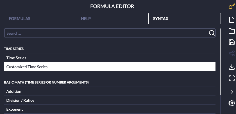This screenshot has height=114, width=236.
Task: Switch to the Formulas tab
Action: (x=19, y=19)
